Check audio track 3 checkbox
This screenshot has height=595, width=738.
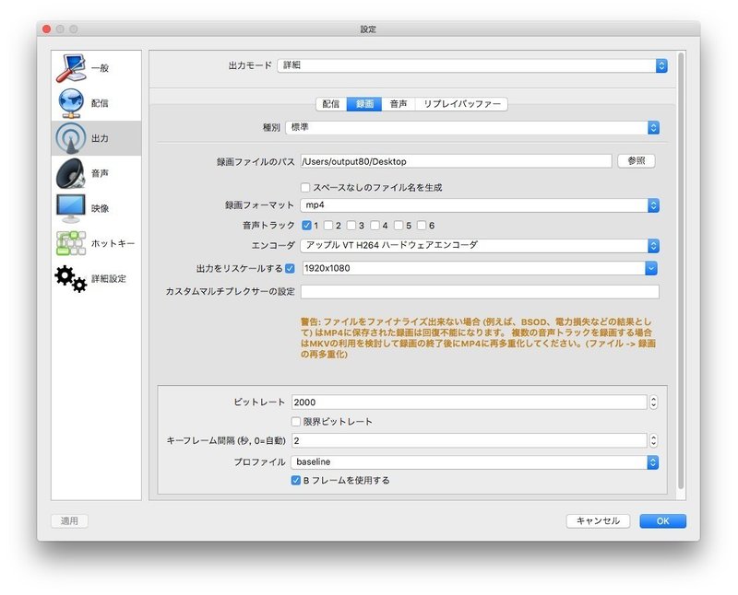click(x=351, y=226)
